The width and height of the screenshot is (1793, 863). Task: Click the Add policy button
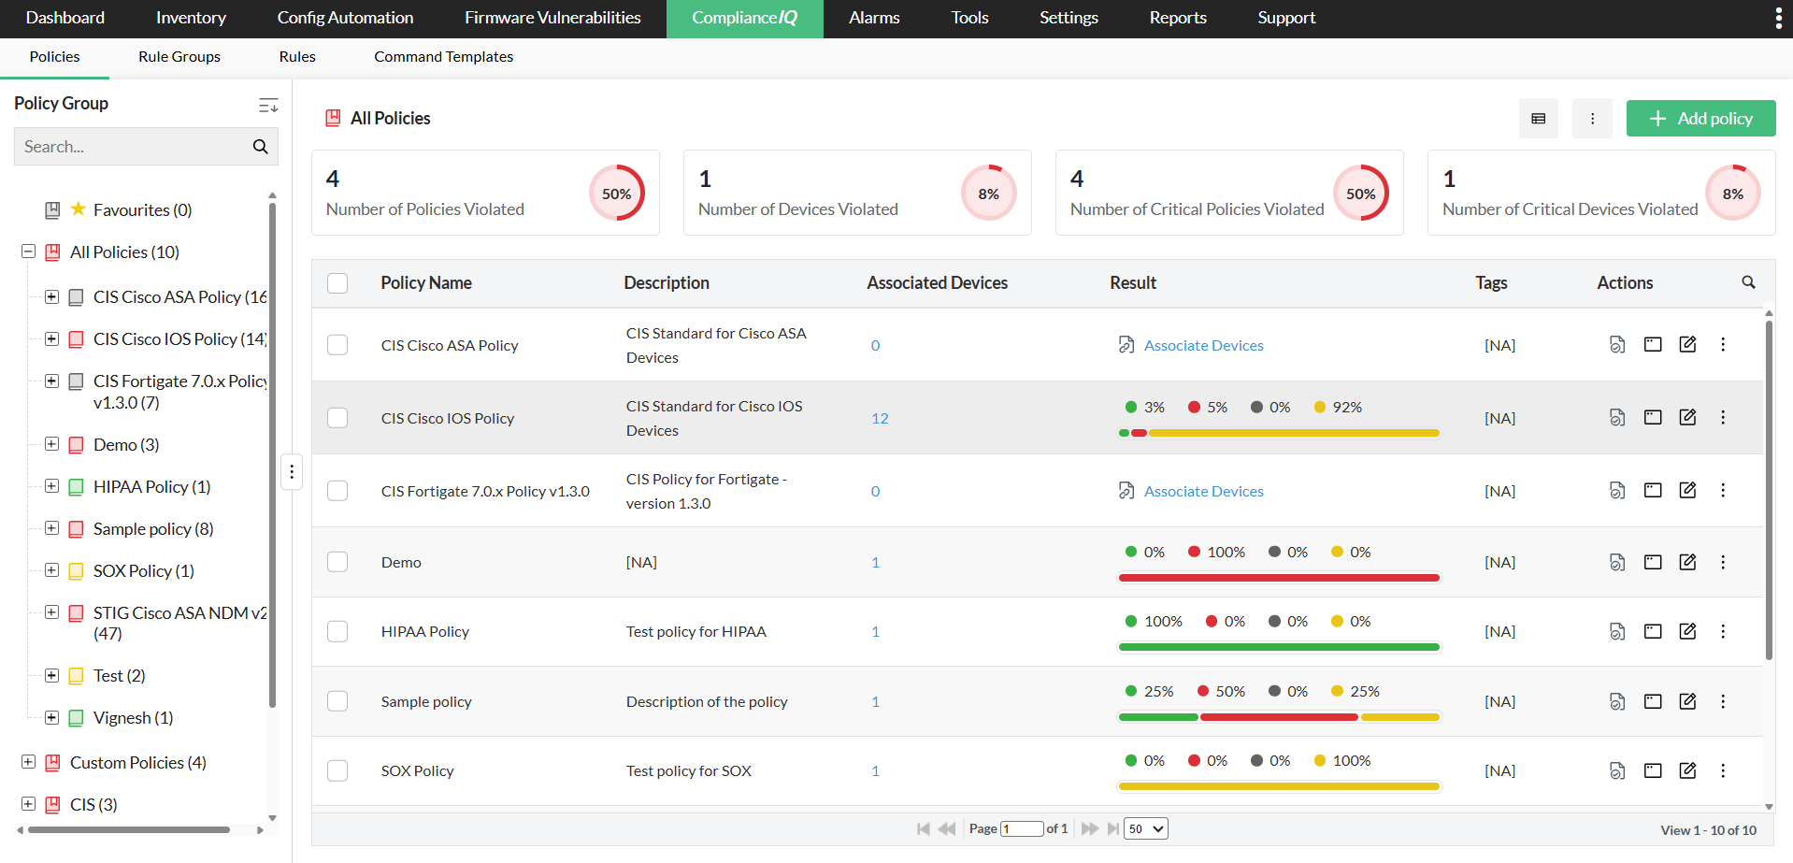pyautogui.click(x=1700, y=119)
